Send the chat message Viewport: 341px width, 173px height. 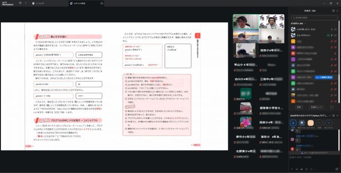tap(337, 169)
